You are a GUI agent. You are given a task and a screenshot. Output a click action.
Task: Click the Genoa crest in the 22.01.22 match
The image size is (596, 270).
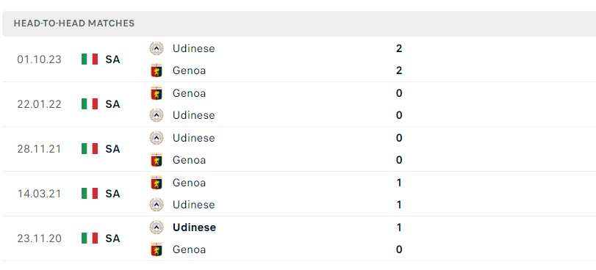(x=157, y=93)
